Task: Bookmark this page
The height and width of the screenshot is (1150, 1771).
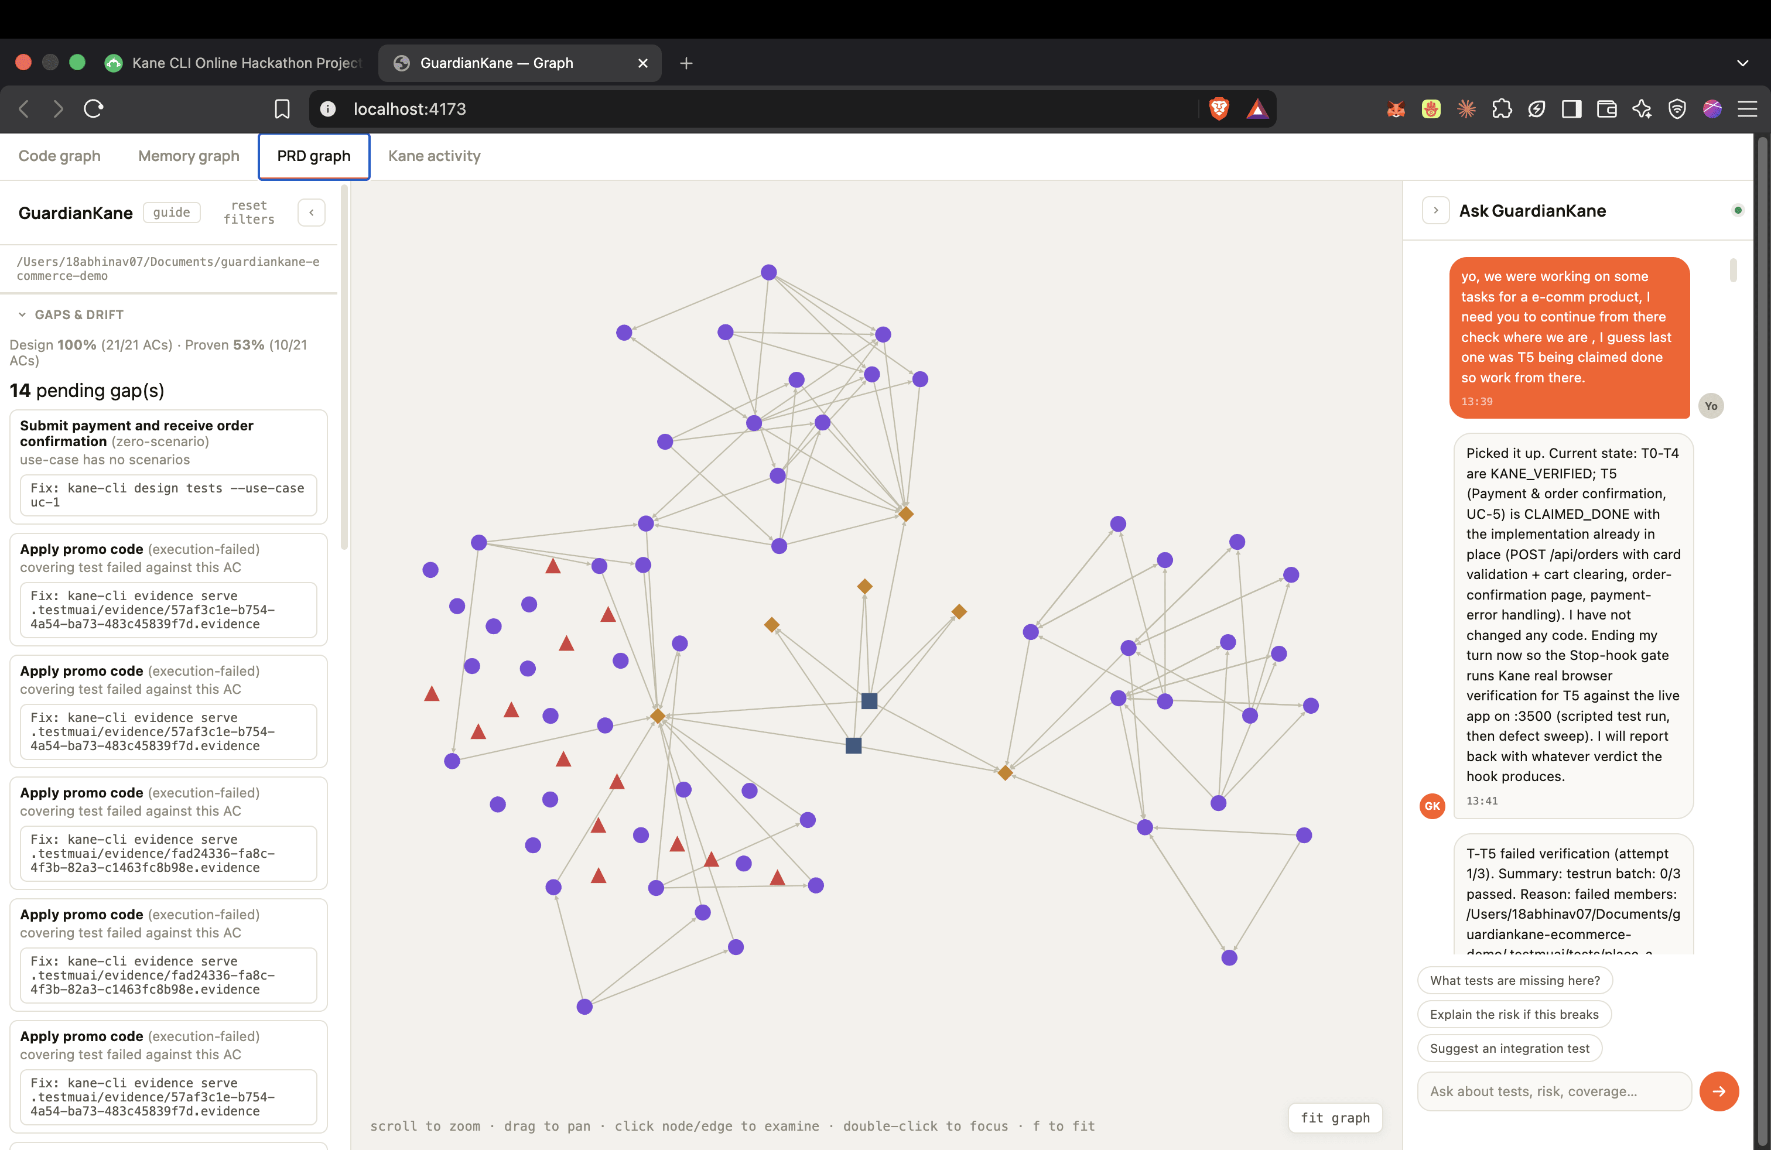Action: pos(282,109)
